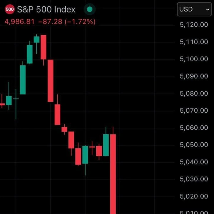Click the 5,030.00 price level label
The image size is (214, 214).
tap(194, 179)
